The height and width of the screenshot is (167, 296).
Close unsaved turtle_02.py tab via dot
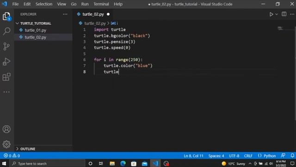click(108, 14)
